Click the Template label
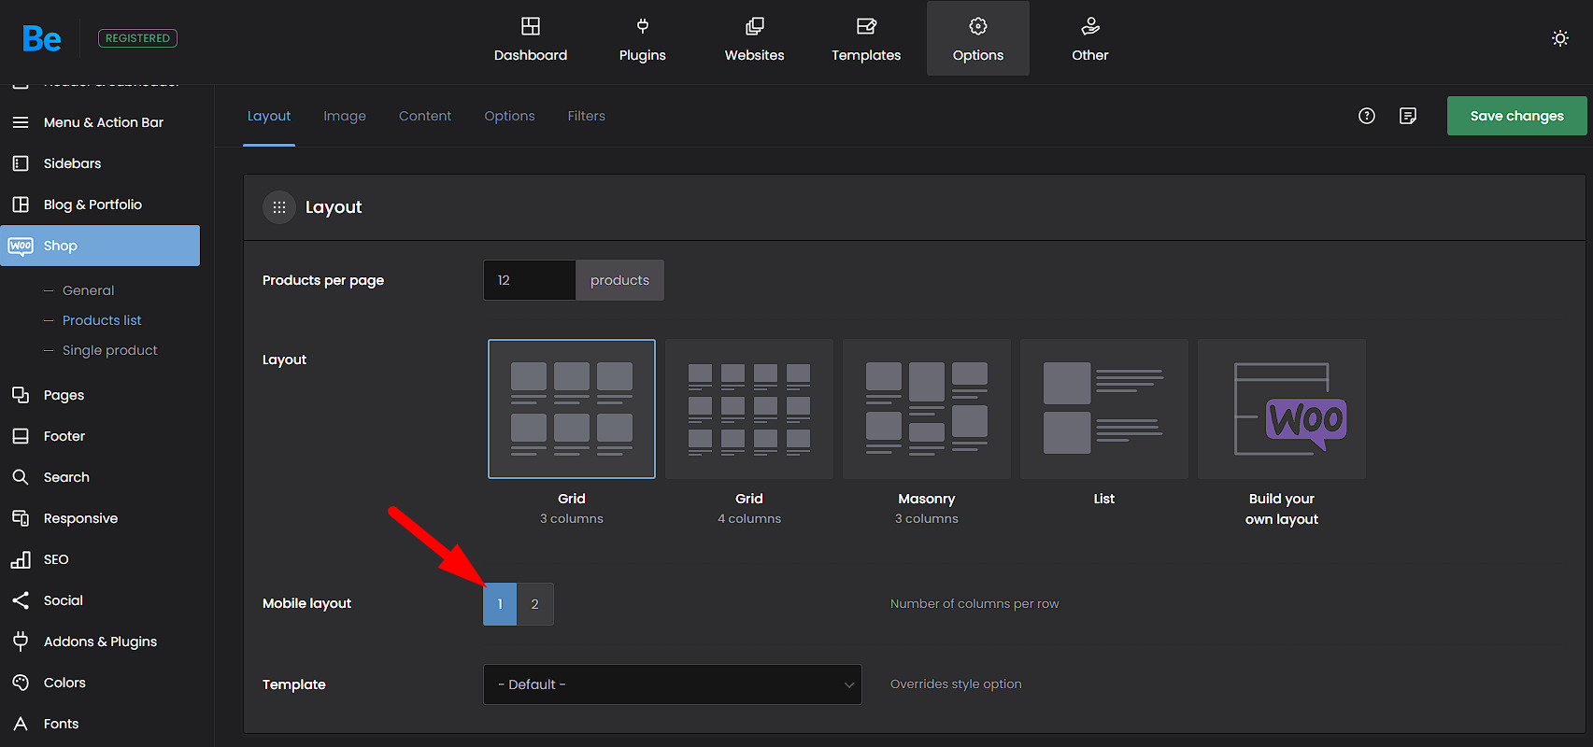 click(x=294, y=684)
